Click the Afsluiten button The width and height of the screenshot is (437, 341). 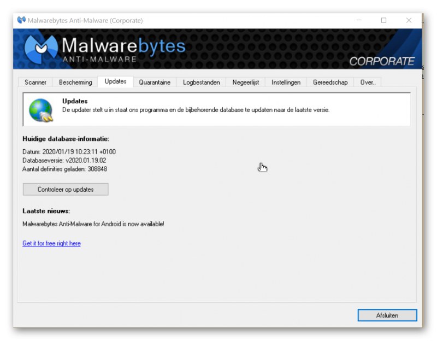[x=387, y=315]
